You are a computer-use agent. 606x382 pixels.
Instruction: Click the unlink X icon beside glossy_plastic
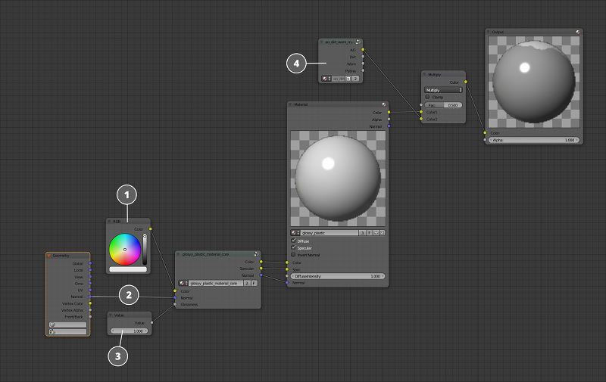[382, 232]
